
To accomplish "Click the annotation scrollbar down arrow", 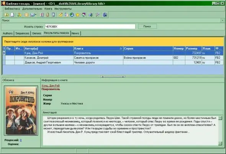I will [220, 143].
